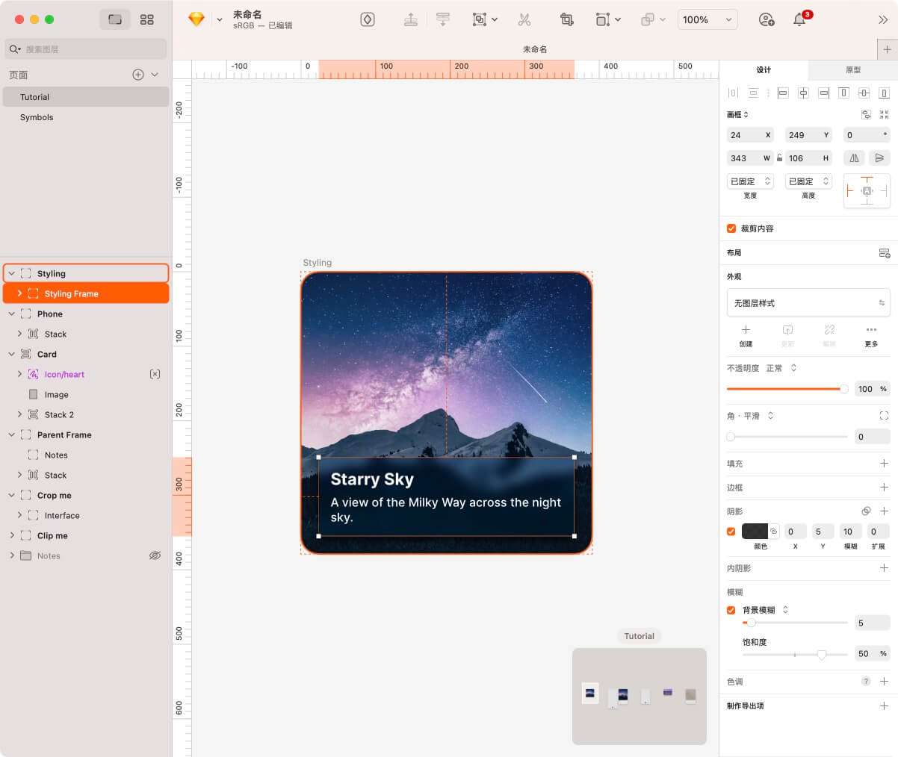898x757 pixels.
Task: Open the 背景模糊 blur type dropdown
Action: point(766,610)
